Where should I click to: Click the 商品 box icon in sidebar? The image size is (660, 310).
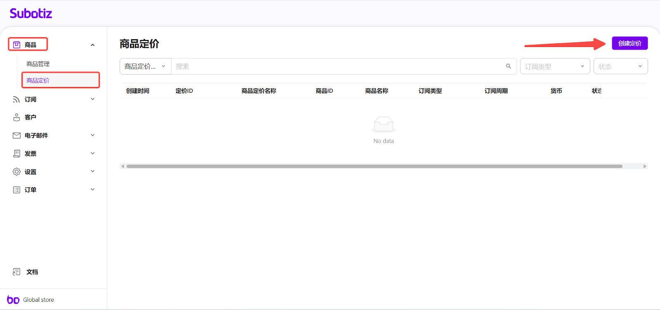(x=16, y=45)
